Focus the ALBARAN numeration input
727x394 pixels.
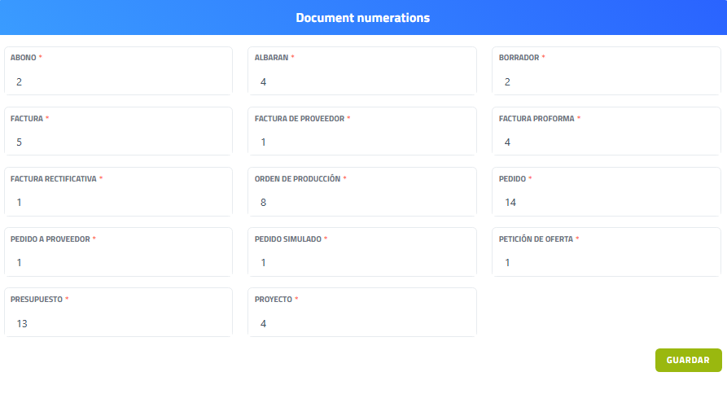click(362, 82)
